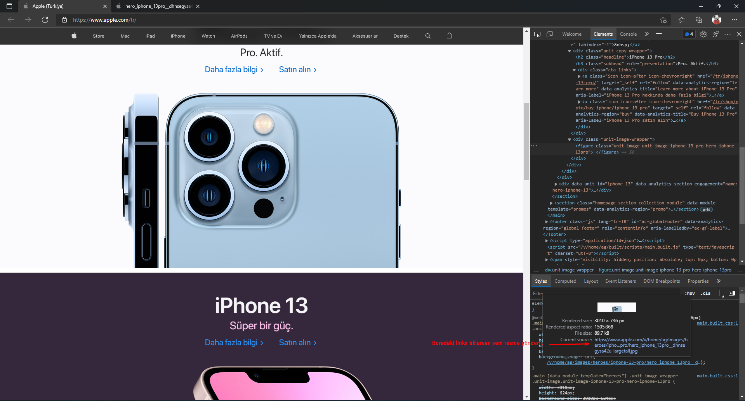Open the Destek navigation item
The height and width of the screenshot is (401, 745).
[401, 36]
